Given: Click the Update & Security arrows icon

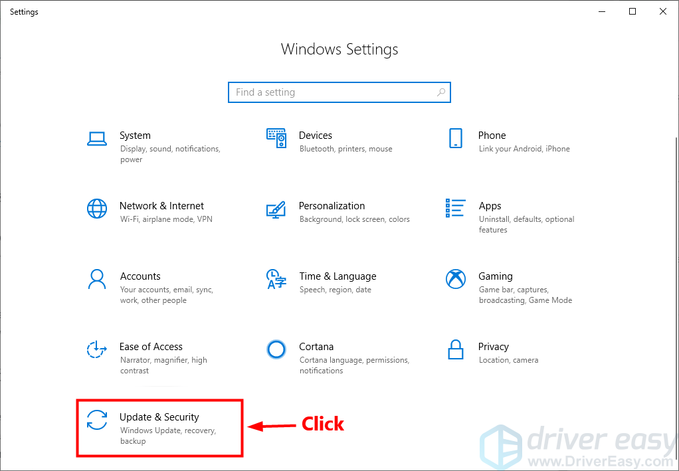Looking at the screenshot, I should pyautogui.click(x=96, y=420).
